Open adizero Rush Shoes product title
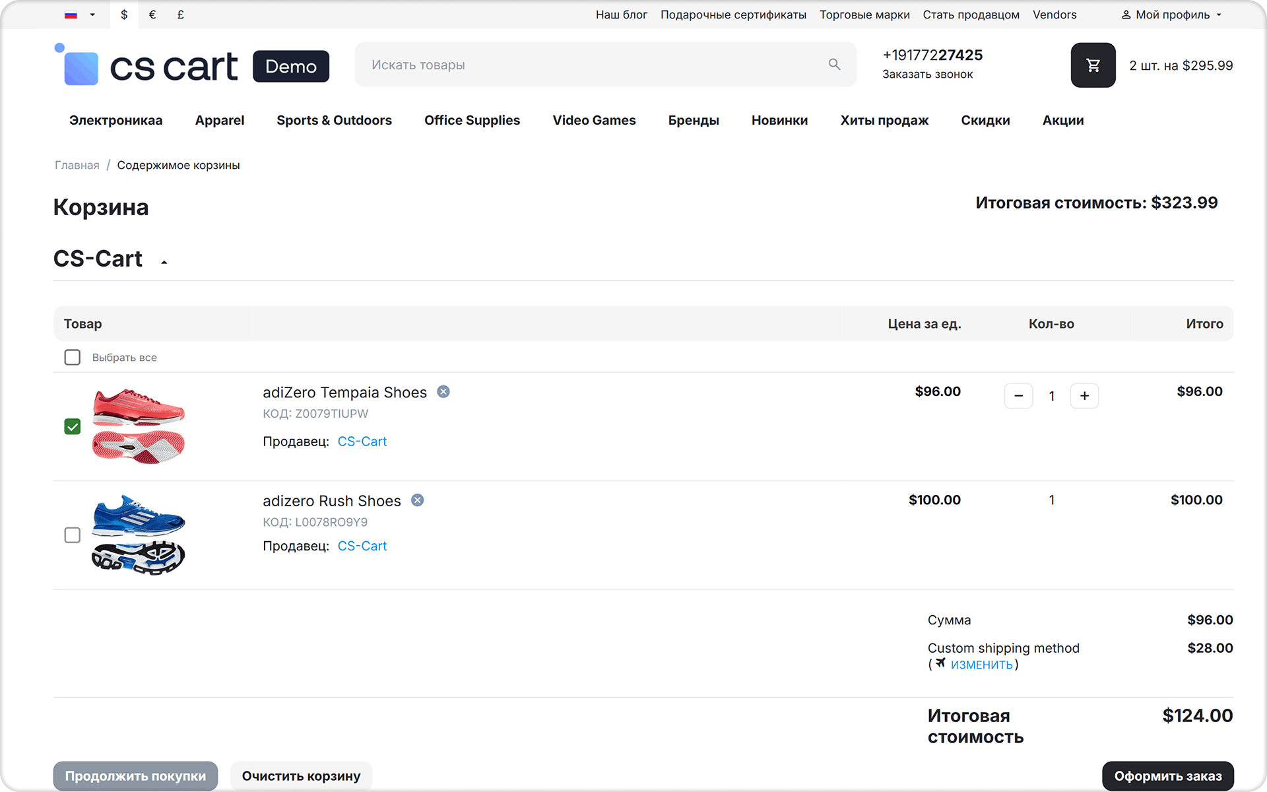This screenshot has width=1267, height=792. pos(332,501)
